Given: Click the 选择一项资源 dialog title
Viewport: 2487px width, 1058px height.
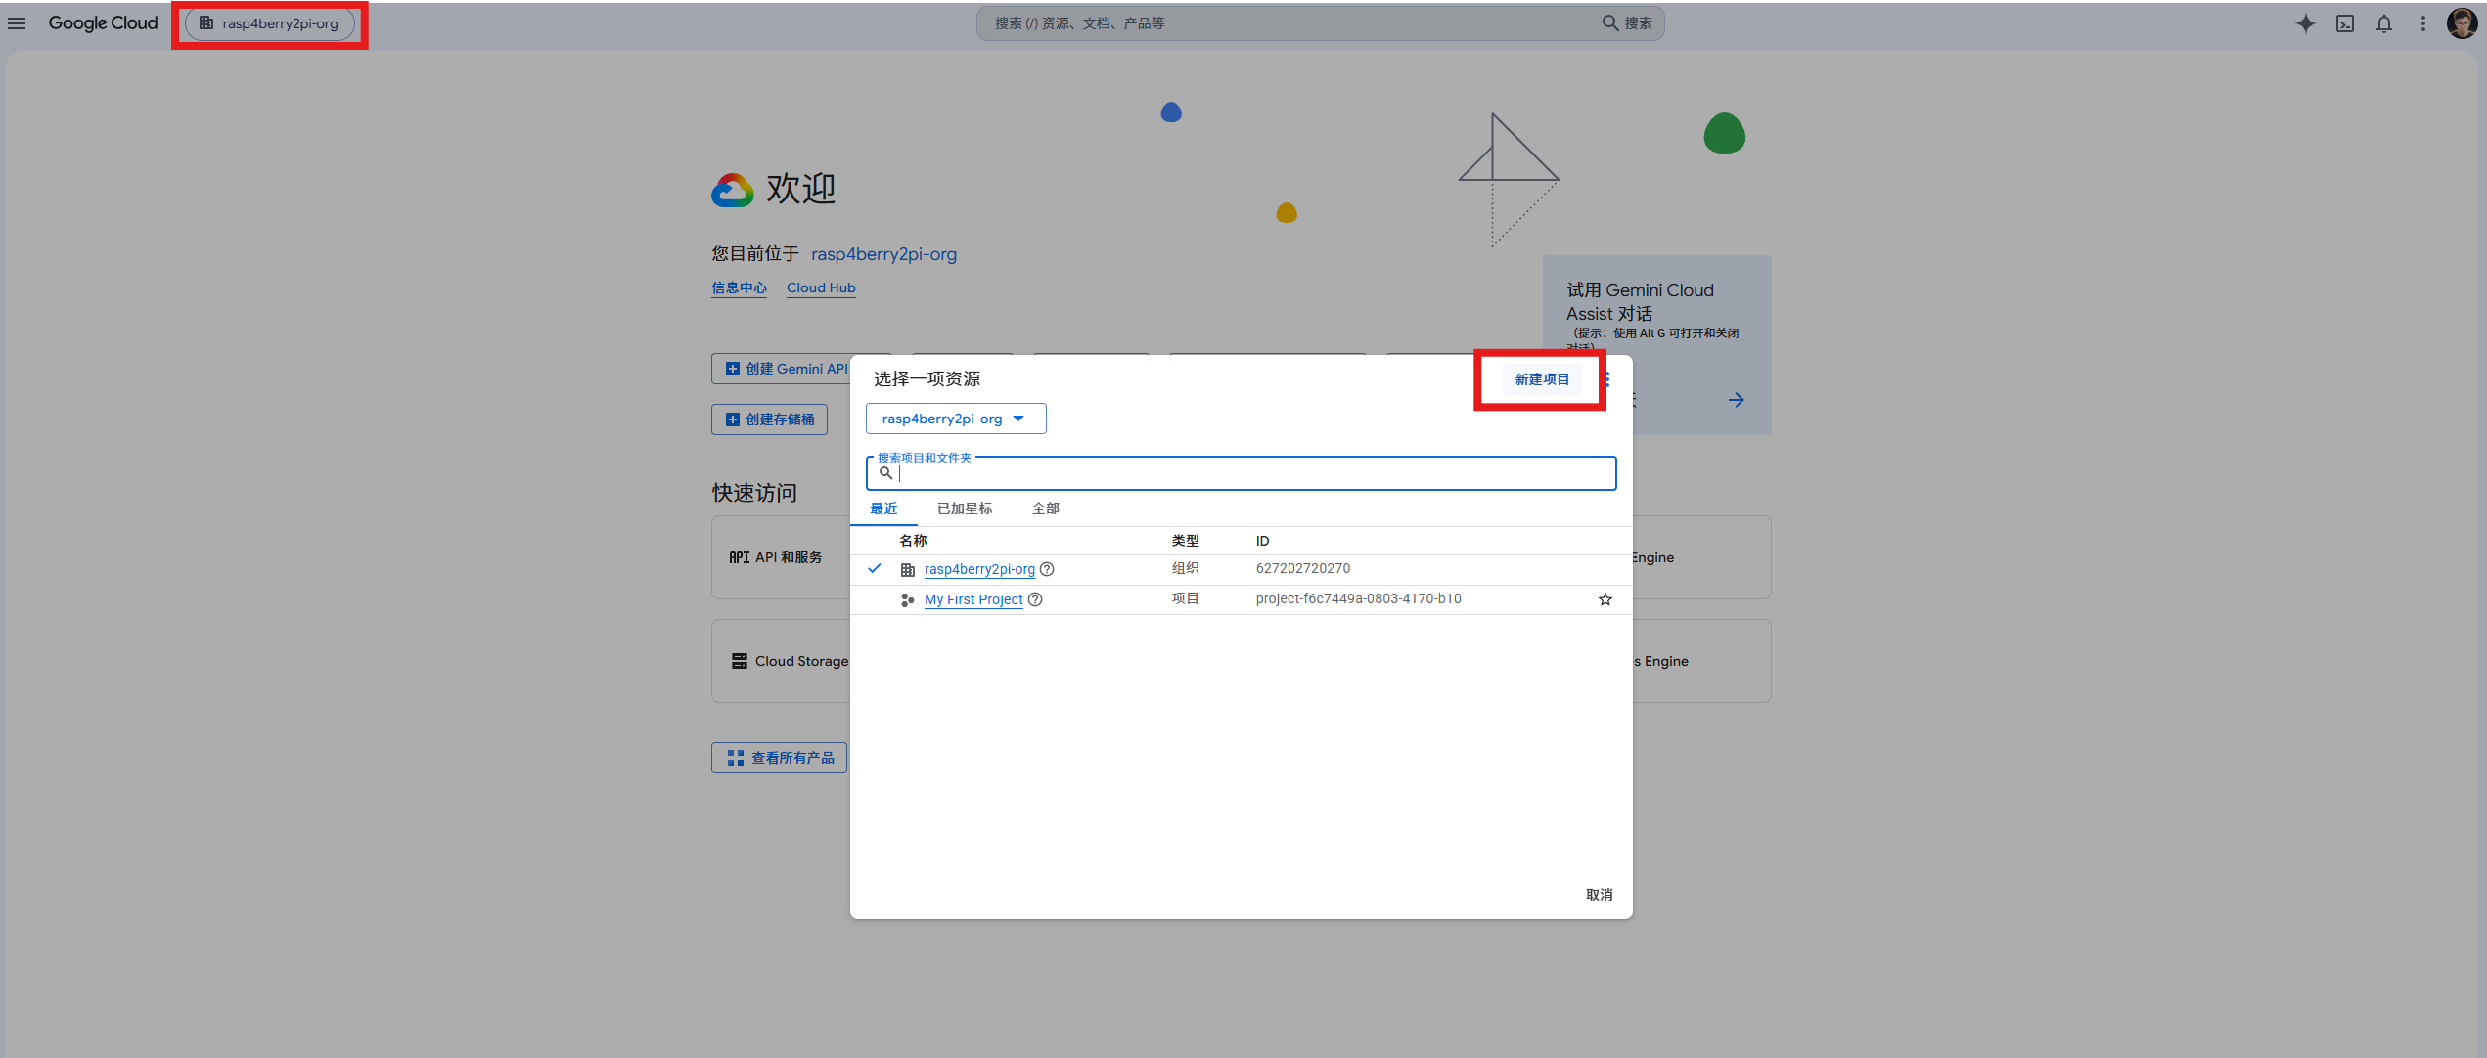Looking at the screenshot, I should click(x=927, y=379).
